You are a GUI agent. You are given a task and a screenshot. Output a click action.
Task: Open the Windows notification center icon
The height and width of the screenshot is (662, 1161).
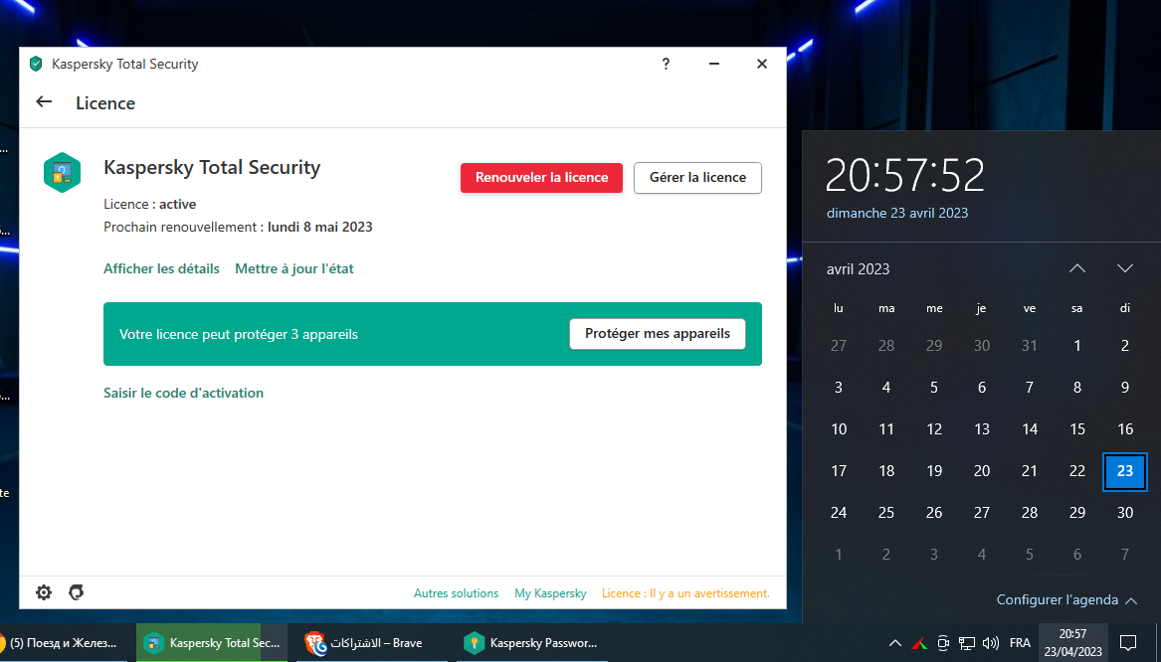[1128, 643]
